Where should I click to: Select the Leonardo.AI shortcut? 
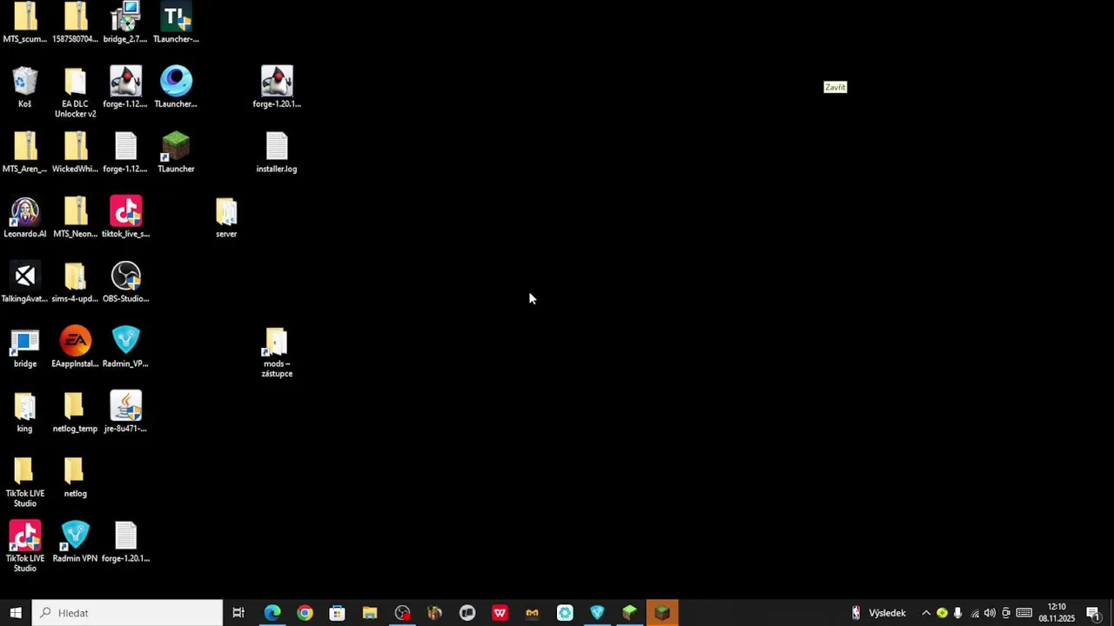click(24, 212)
